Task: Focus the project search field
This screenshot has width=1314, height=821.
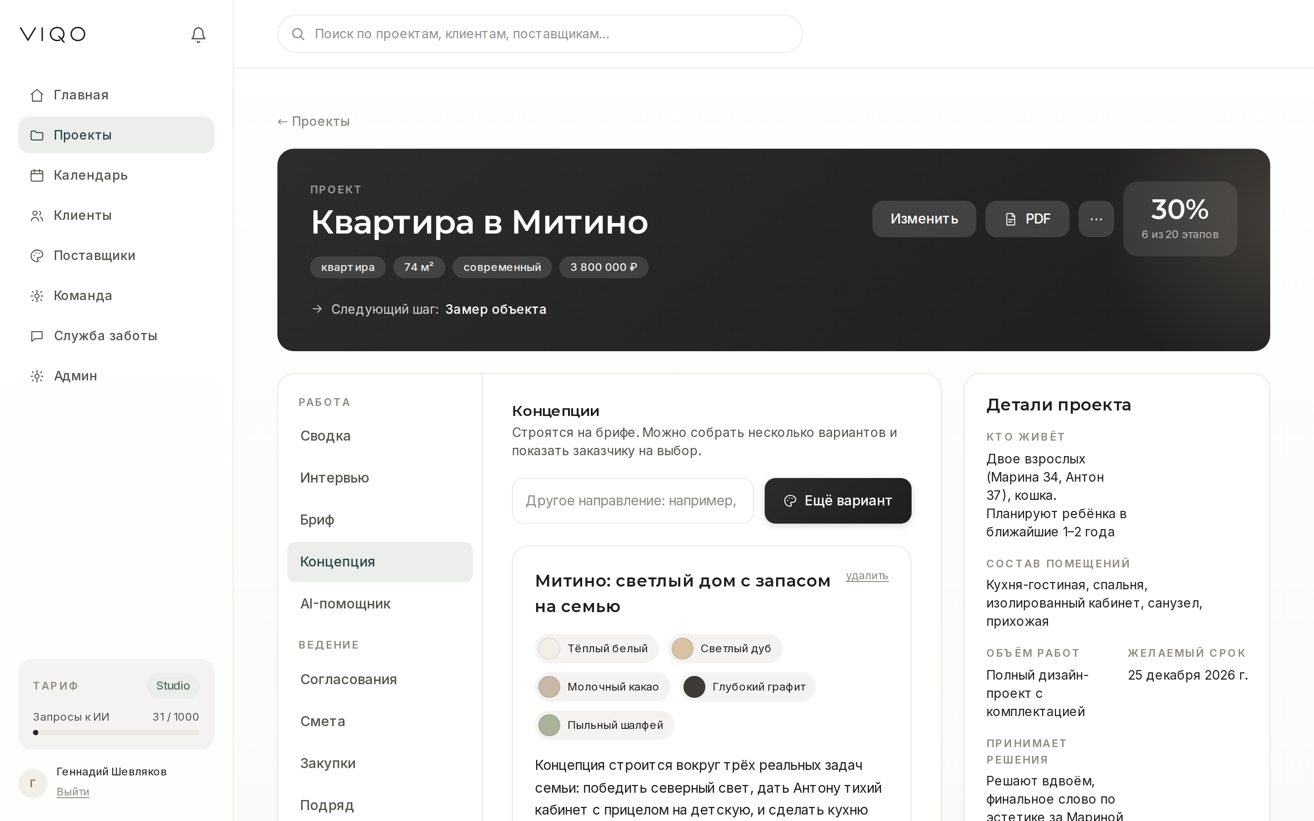Action: (540, 34)
